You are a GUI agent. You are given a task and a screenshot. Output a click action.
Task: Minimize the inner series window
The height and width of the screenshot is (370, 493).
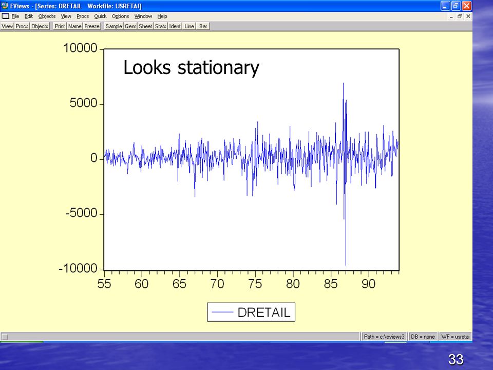[x=451, y=16]
